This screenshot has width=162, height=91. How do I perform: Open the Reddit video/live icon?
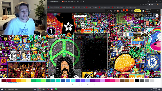[115, 11]
